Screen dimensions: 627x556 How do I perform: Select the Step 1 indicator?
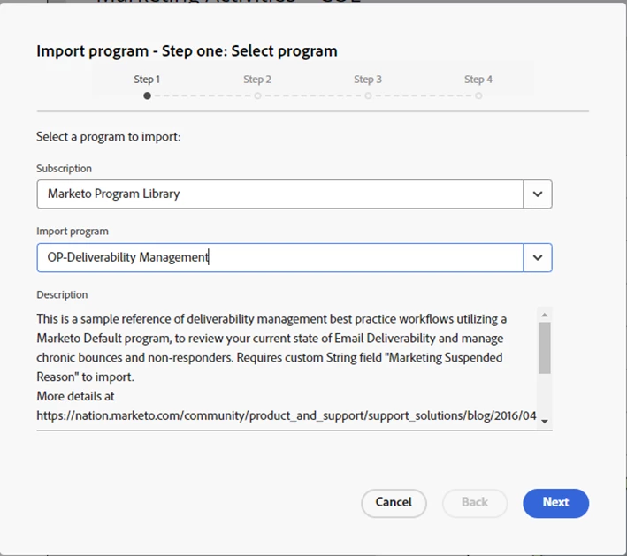(147, 95)
